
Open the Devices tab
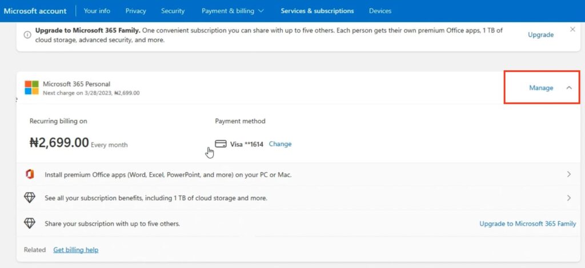380,11
